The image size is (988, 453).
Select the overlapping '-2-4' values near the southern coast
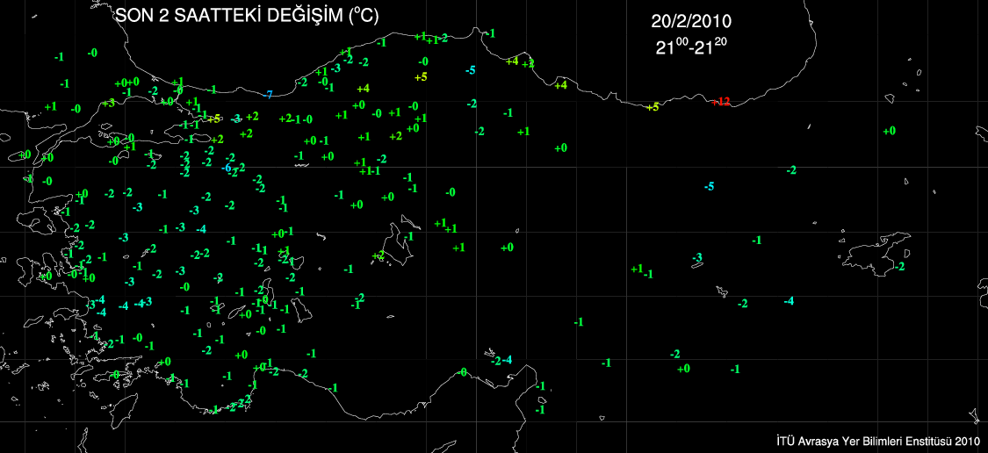coord(501,360)
